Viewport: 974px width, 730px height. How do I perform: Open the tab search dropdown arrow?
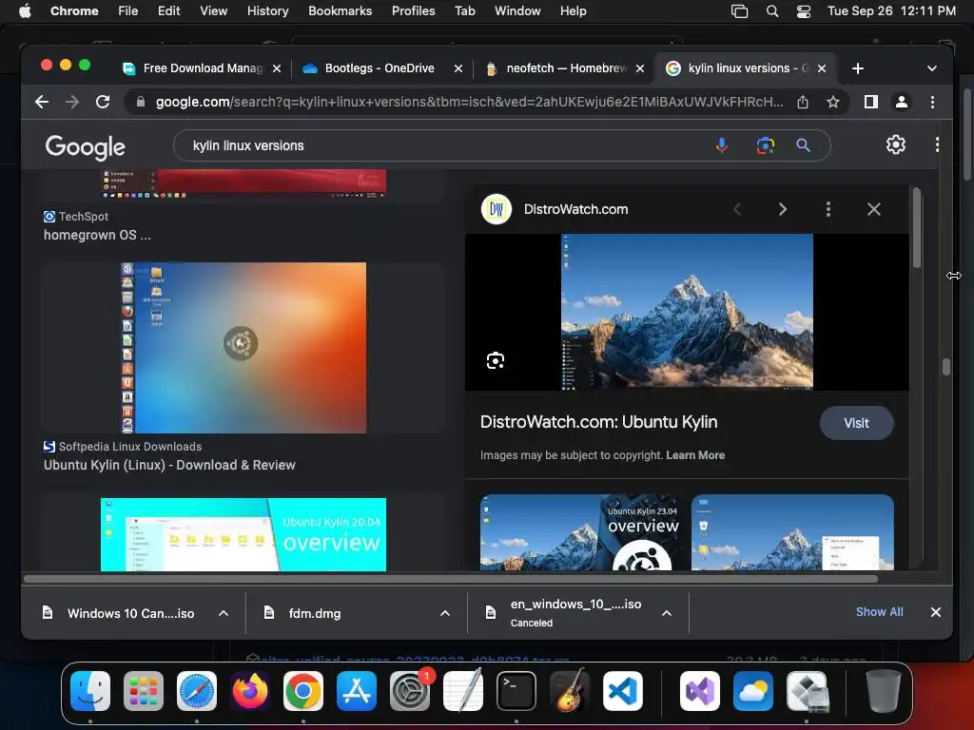[x=932, y=68]
